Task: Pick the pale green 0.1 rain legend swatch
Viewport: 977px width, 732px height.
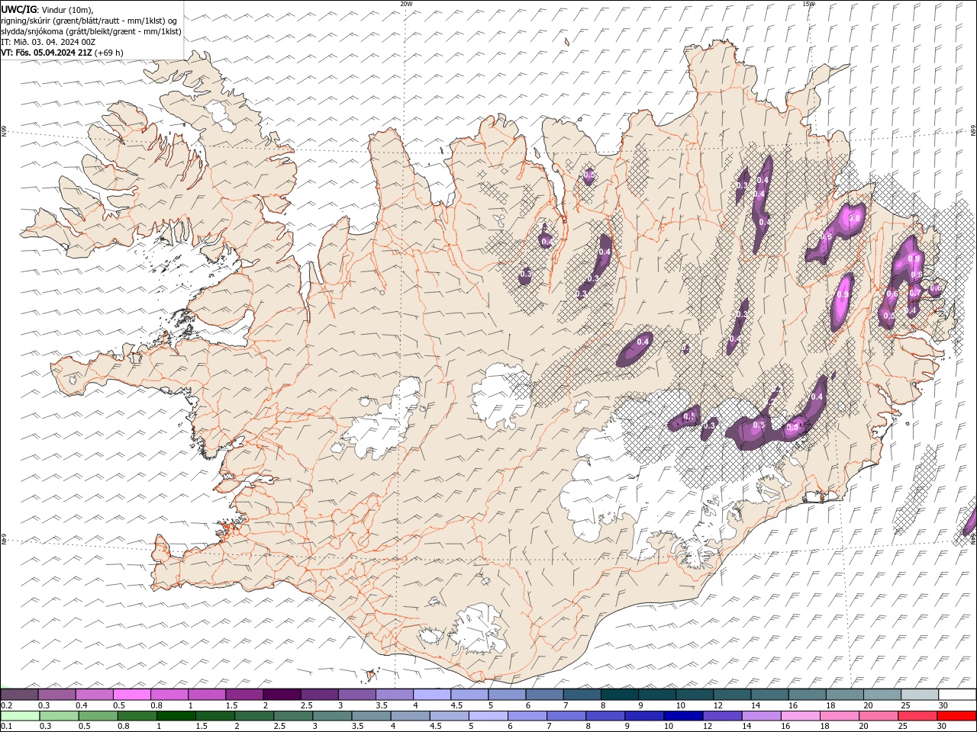Action: pyautogui.click(x=20, y=716)
